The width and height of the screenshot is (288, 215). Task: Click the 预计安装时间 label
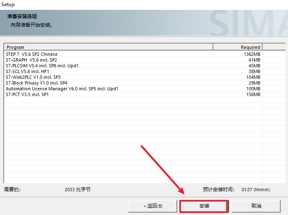pos(219,190)
